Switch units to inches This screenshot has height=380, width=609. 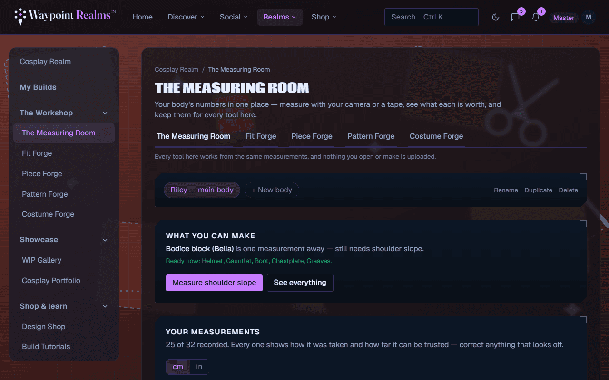(199, 367)
